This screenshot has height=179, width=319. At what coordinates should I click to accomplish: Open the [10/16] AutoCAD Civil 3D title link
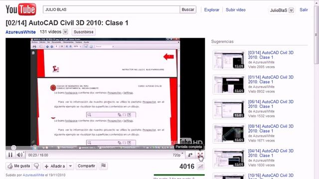[x=271, y=176]
